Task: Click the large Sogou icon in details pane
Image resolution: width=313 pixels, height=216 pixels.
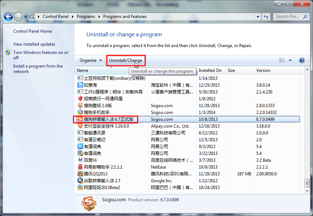Action: point(89,203)
